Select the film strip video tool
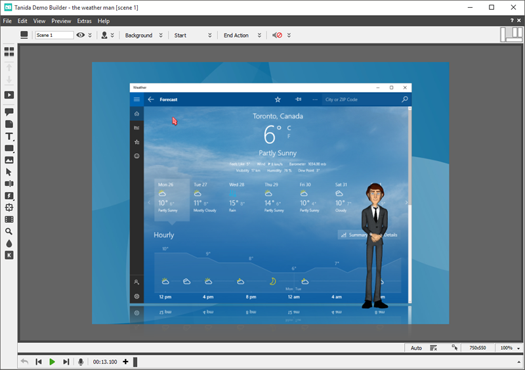This screenshot has width=525, height=370. coord(9,220)
